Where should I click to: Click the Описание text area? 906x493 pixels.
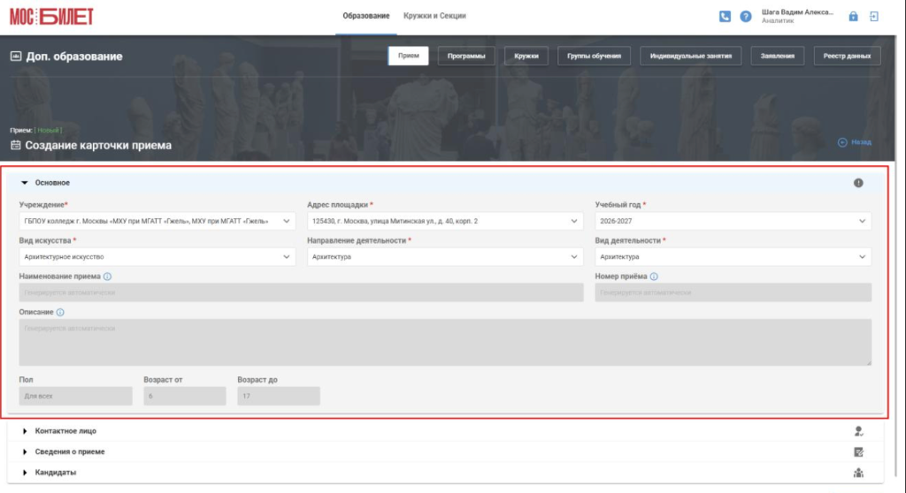tap(445, 342)
